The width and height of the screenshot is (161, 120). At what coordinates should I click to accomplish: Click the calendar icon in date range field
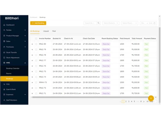(x=155, y=23)
